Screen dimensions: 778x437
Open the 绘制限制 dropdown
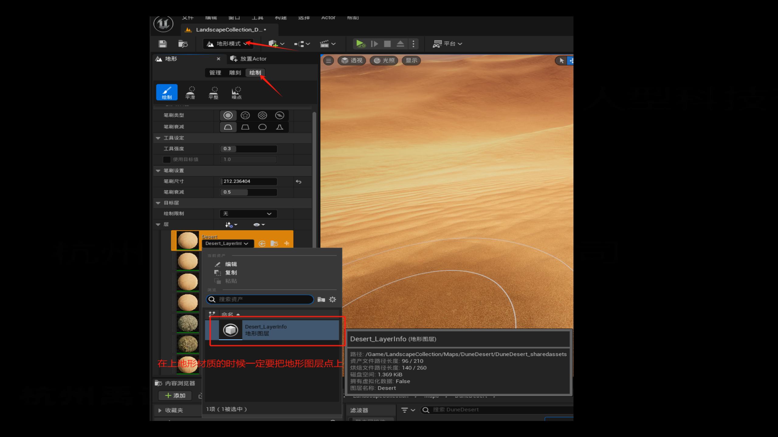click(248, 214)
